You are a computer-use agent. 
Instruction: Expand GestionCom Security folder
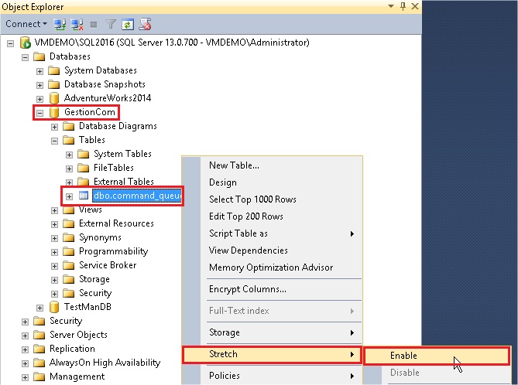(54, 294)
